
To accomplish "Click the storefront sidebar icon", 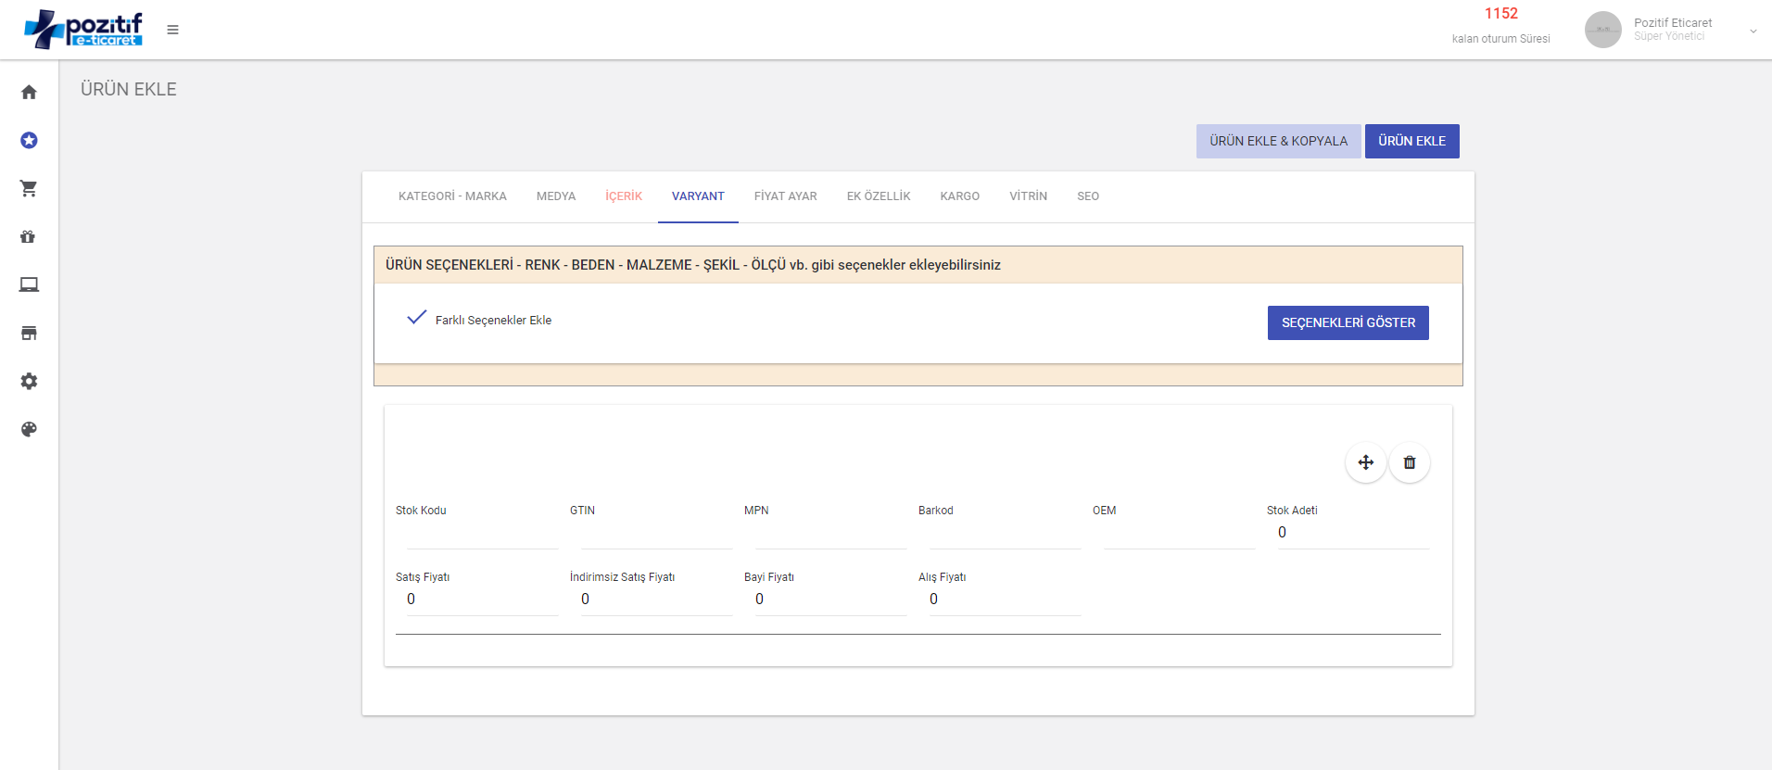I will point(29,333).
